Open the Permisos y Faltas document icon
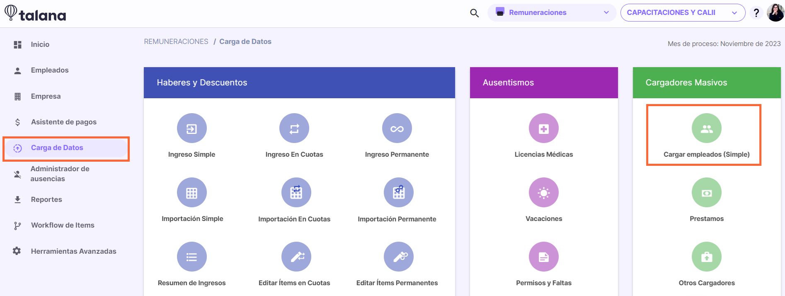 click(x=544, y=257)
